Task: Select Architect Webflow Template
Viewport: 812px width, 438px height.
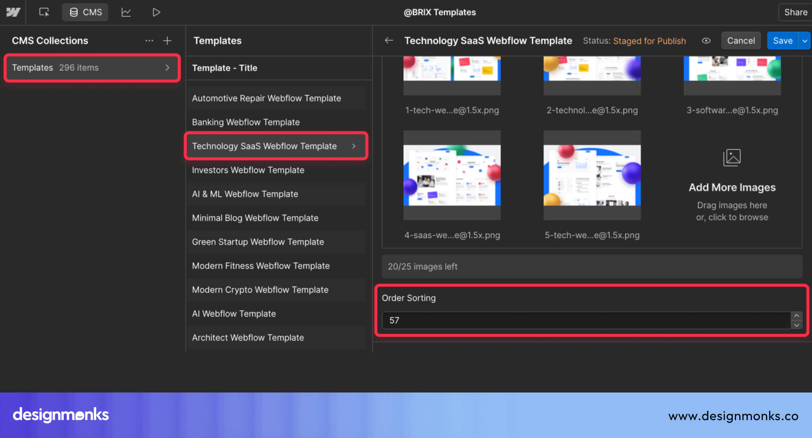Action: (x=276, y=338)
